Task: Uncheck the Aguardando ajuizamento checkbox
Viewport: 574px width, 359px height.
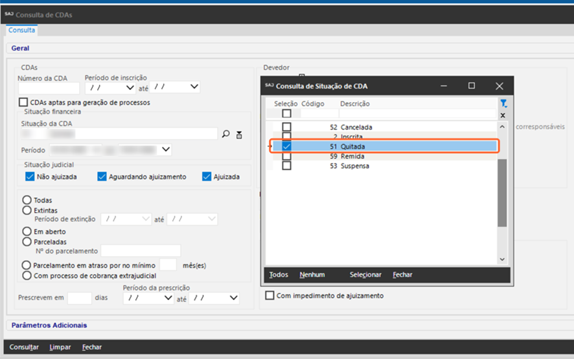Action: coord(102,177)
